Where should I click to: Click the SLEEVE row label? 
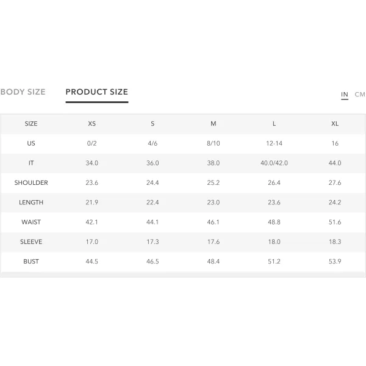pos(31,242)
